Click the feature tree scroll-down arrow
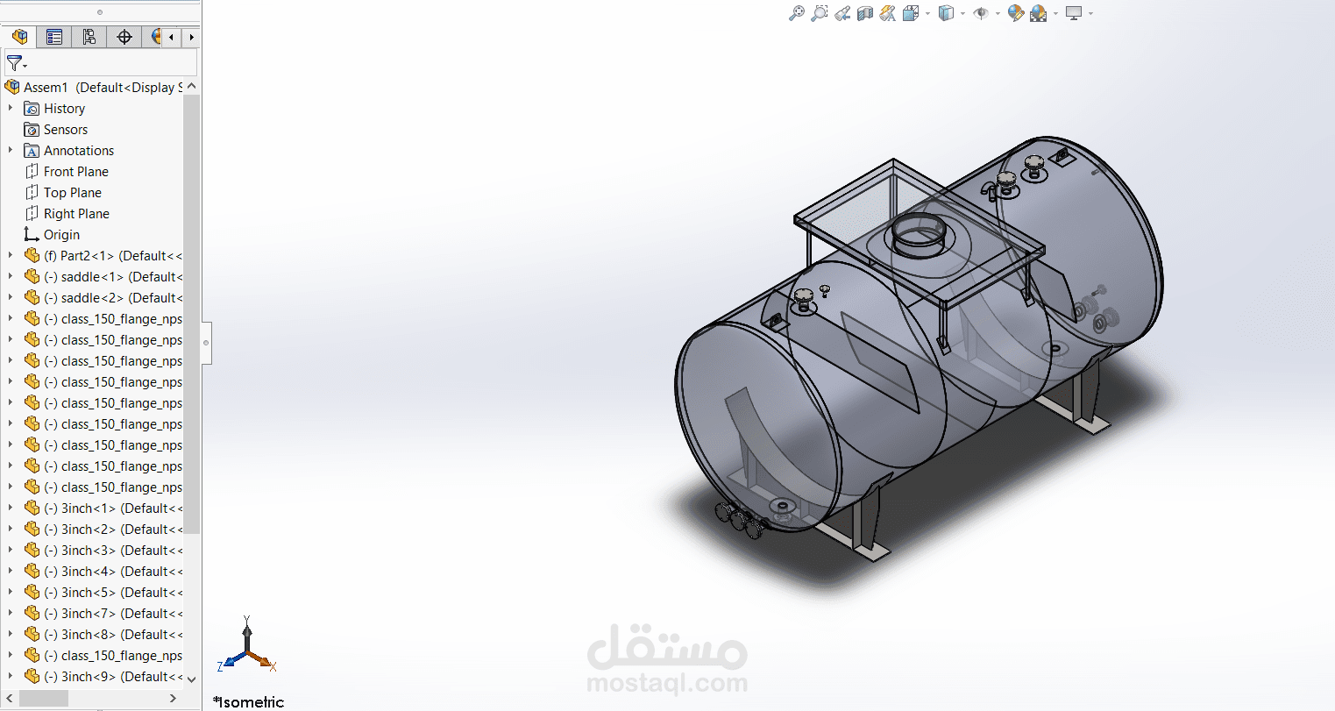Viewport: 1335px width, 711px height. (192, 679)
